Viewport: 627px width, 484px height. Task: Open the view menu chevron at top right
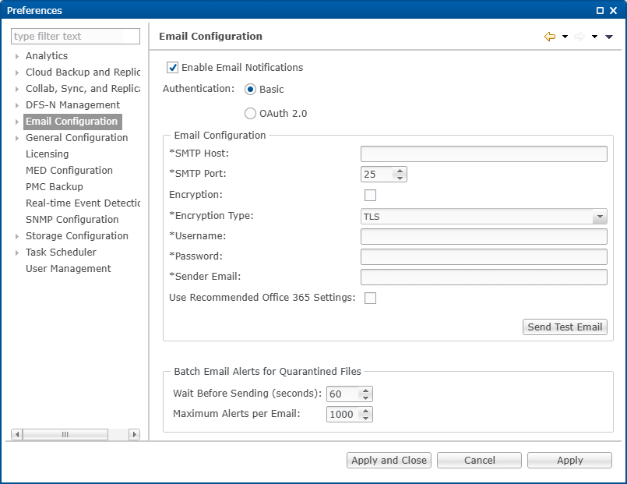click(608, 37)
